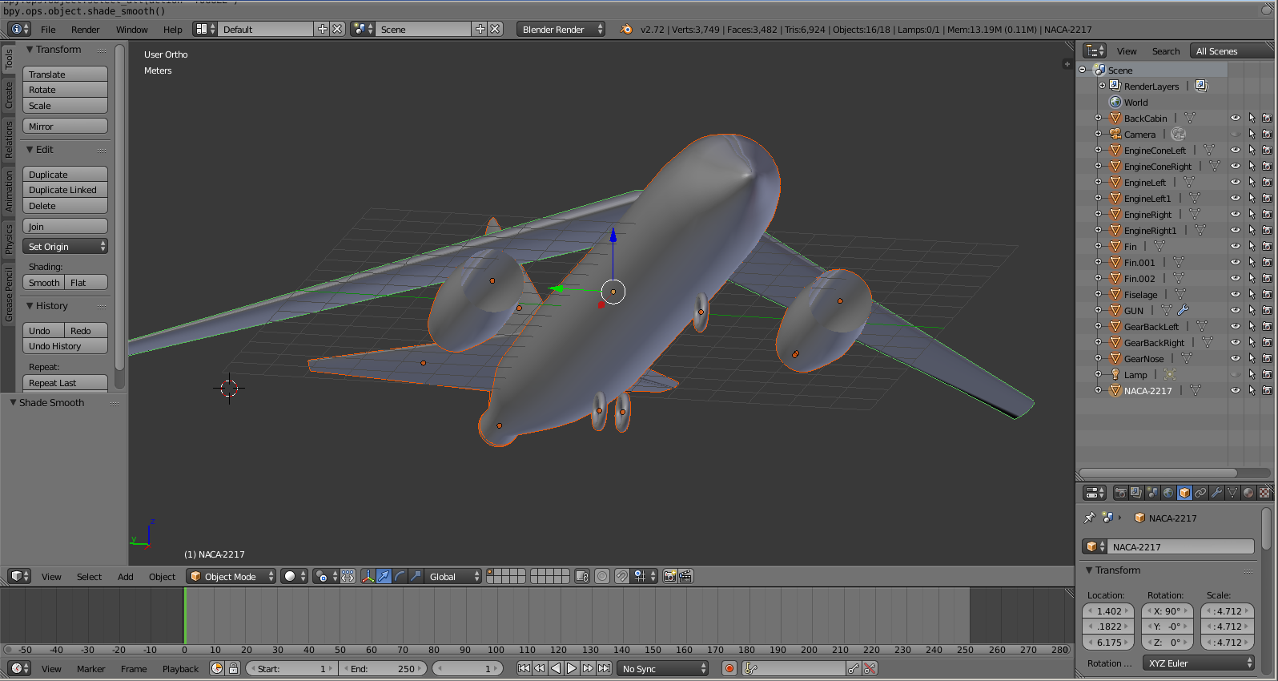Click the OpenGL render animation clapper icon
This screenshot has width=1278, height=681.
click(x=685, y=576)
